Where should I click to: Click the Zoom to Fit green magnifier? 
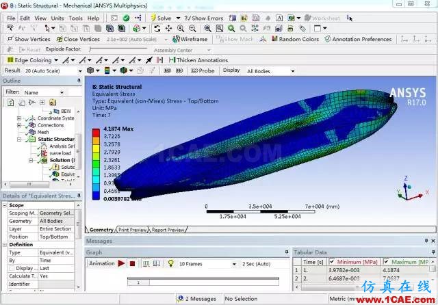231,29
